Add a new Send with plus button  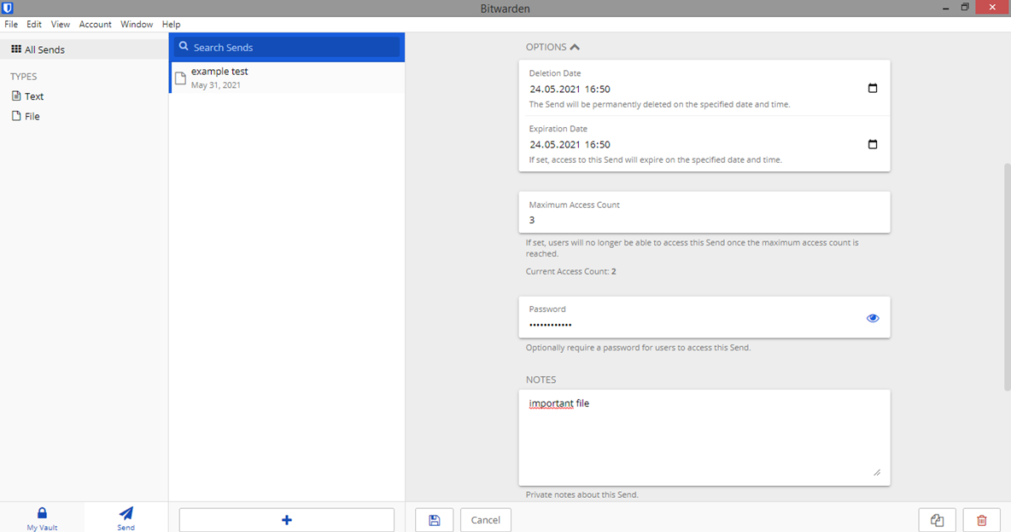click(x=287, y=520)
